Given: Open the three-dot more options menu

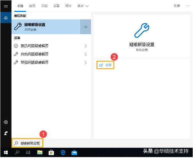Looking at the screenshot, I should pyautogui.click(x=188, y=6).
